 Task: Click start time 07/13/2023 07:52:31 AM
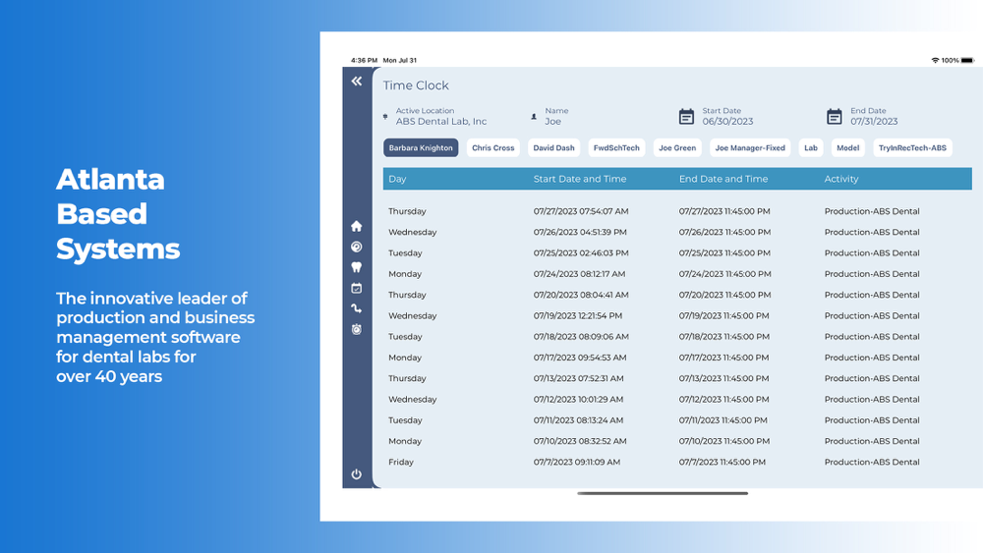(579, 378)
